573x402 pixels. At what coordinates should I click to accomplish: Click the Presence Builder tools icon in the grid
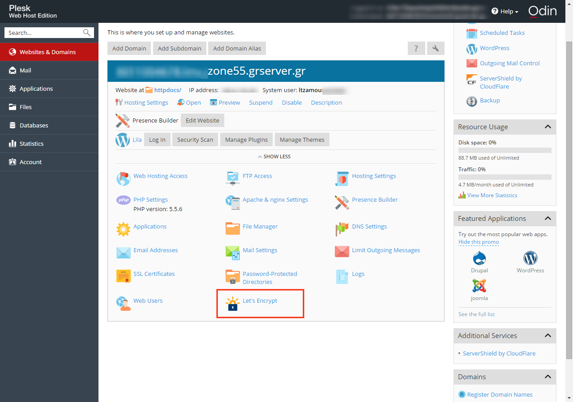[342, 202]
